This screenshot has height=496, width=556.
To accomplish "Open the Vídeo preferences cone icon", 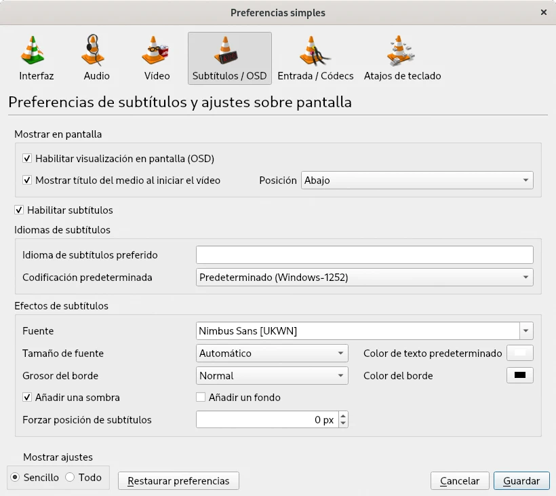I will click(157, 51).
